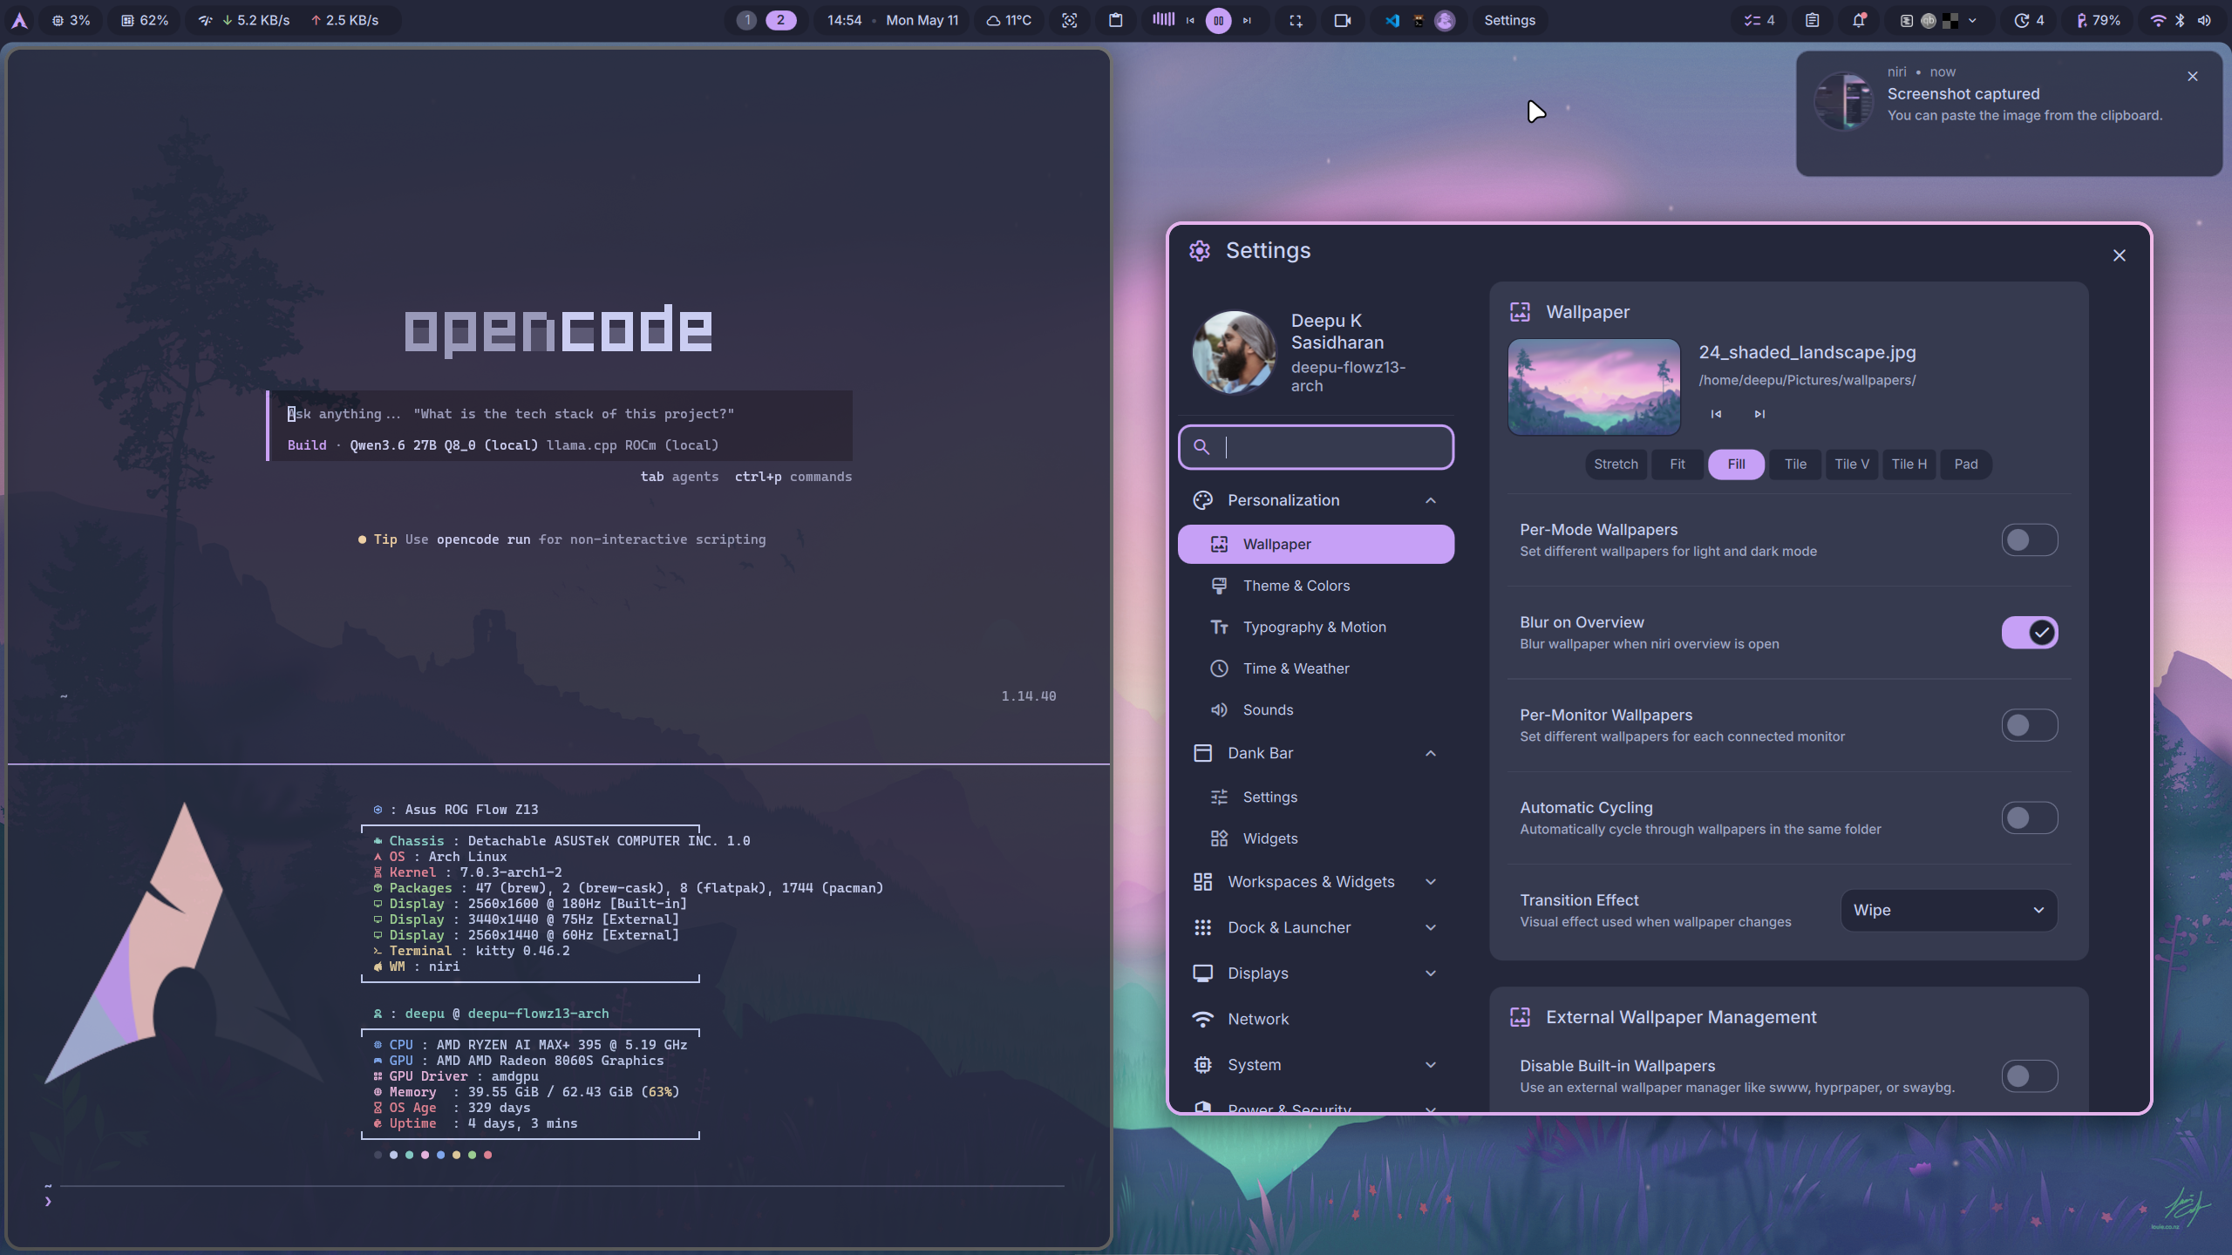The height and width of the screenshot is (1255, 2232).
Task: Set wallpaper mode to Pad
Action: point(1966,465)
